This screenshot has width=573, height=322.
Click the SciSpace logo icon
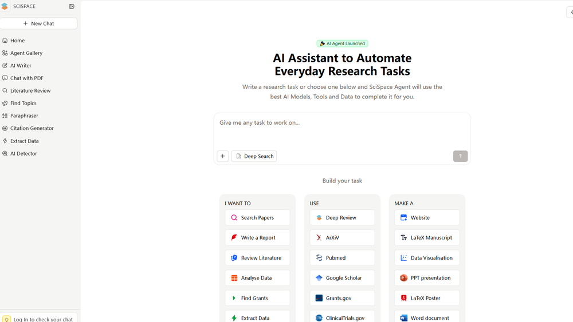(x=5, y=6)
